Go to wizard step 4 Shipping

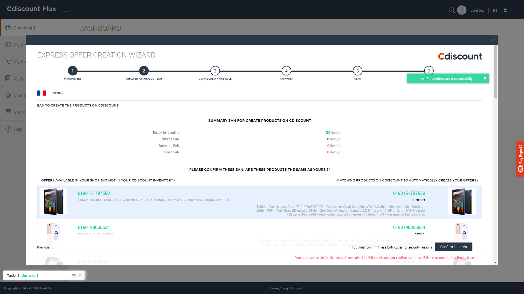click(286, 71)
